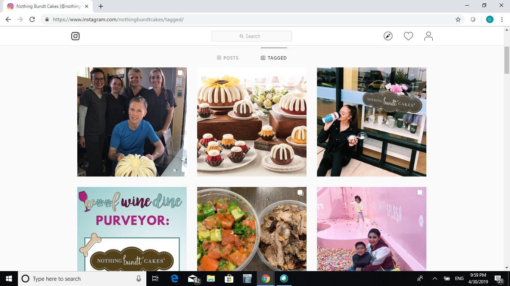
Task: Open the bundt cakes display photo
Action: [x=252, y=122]
